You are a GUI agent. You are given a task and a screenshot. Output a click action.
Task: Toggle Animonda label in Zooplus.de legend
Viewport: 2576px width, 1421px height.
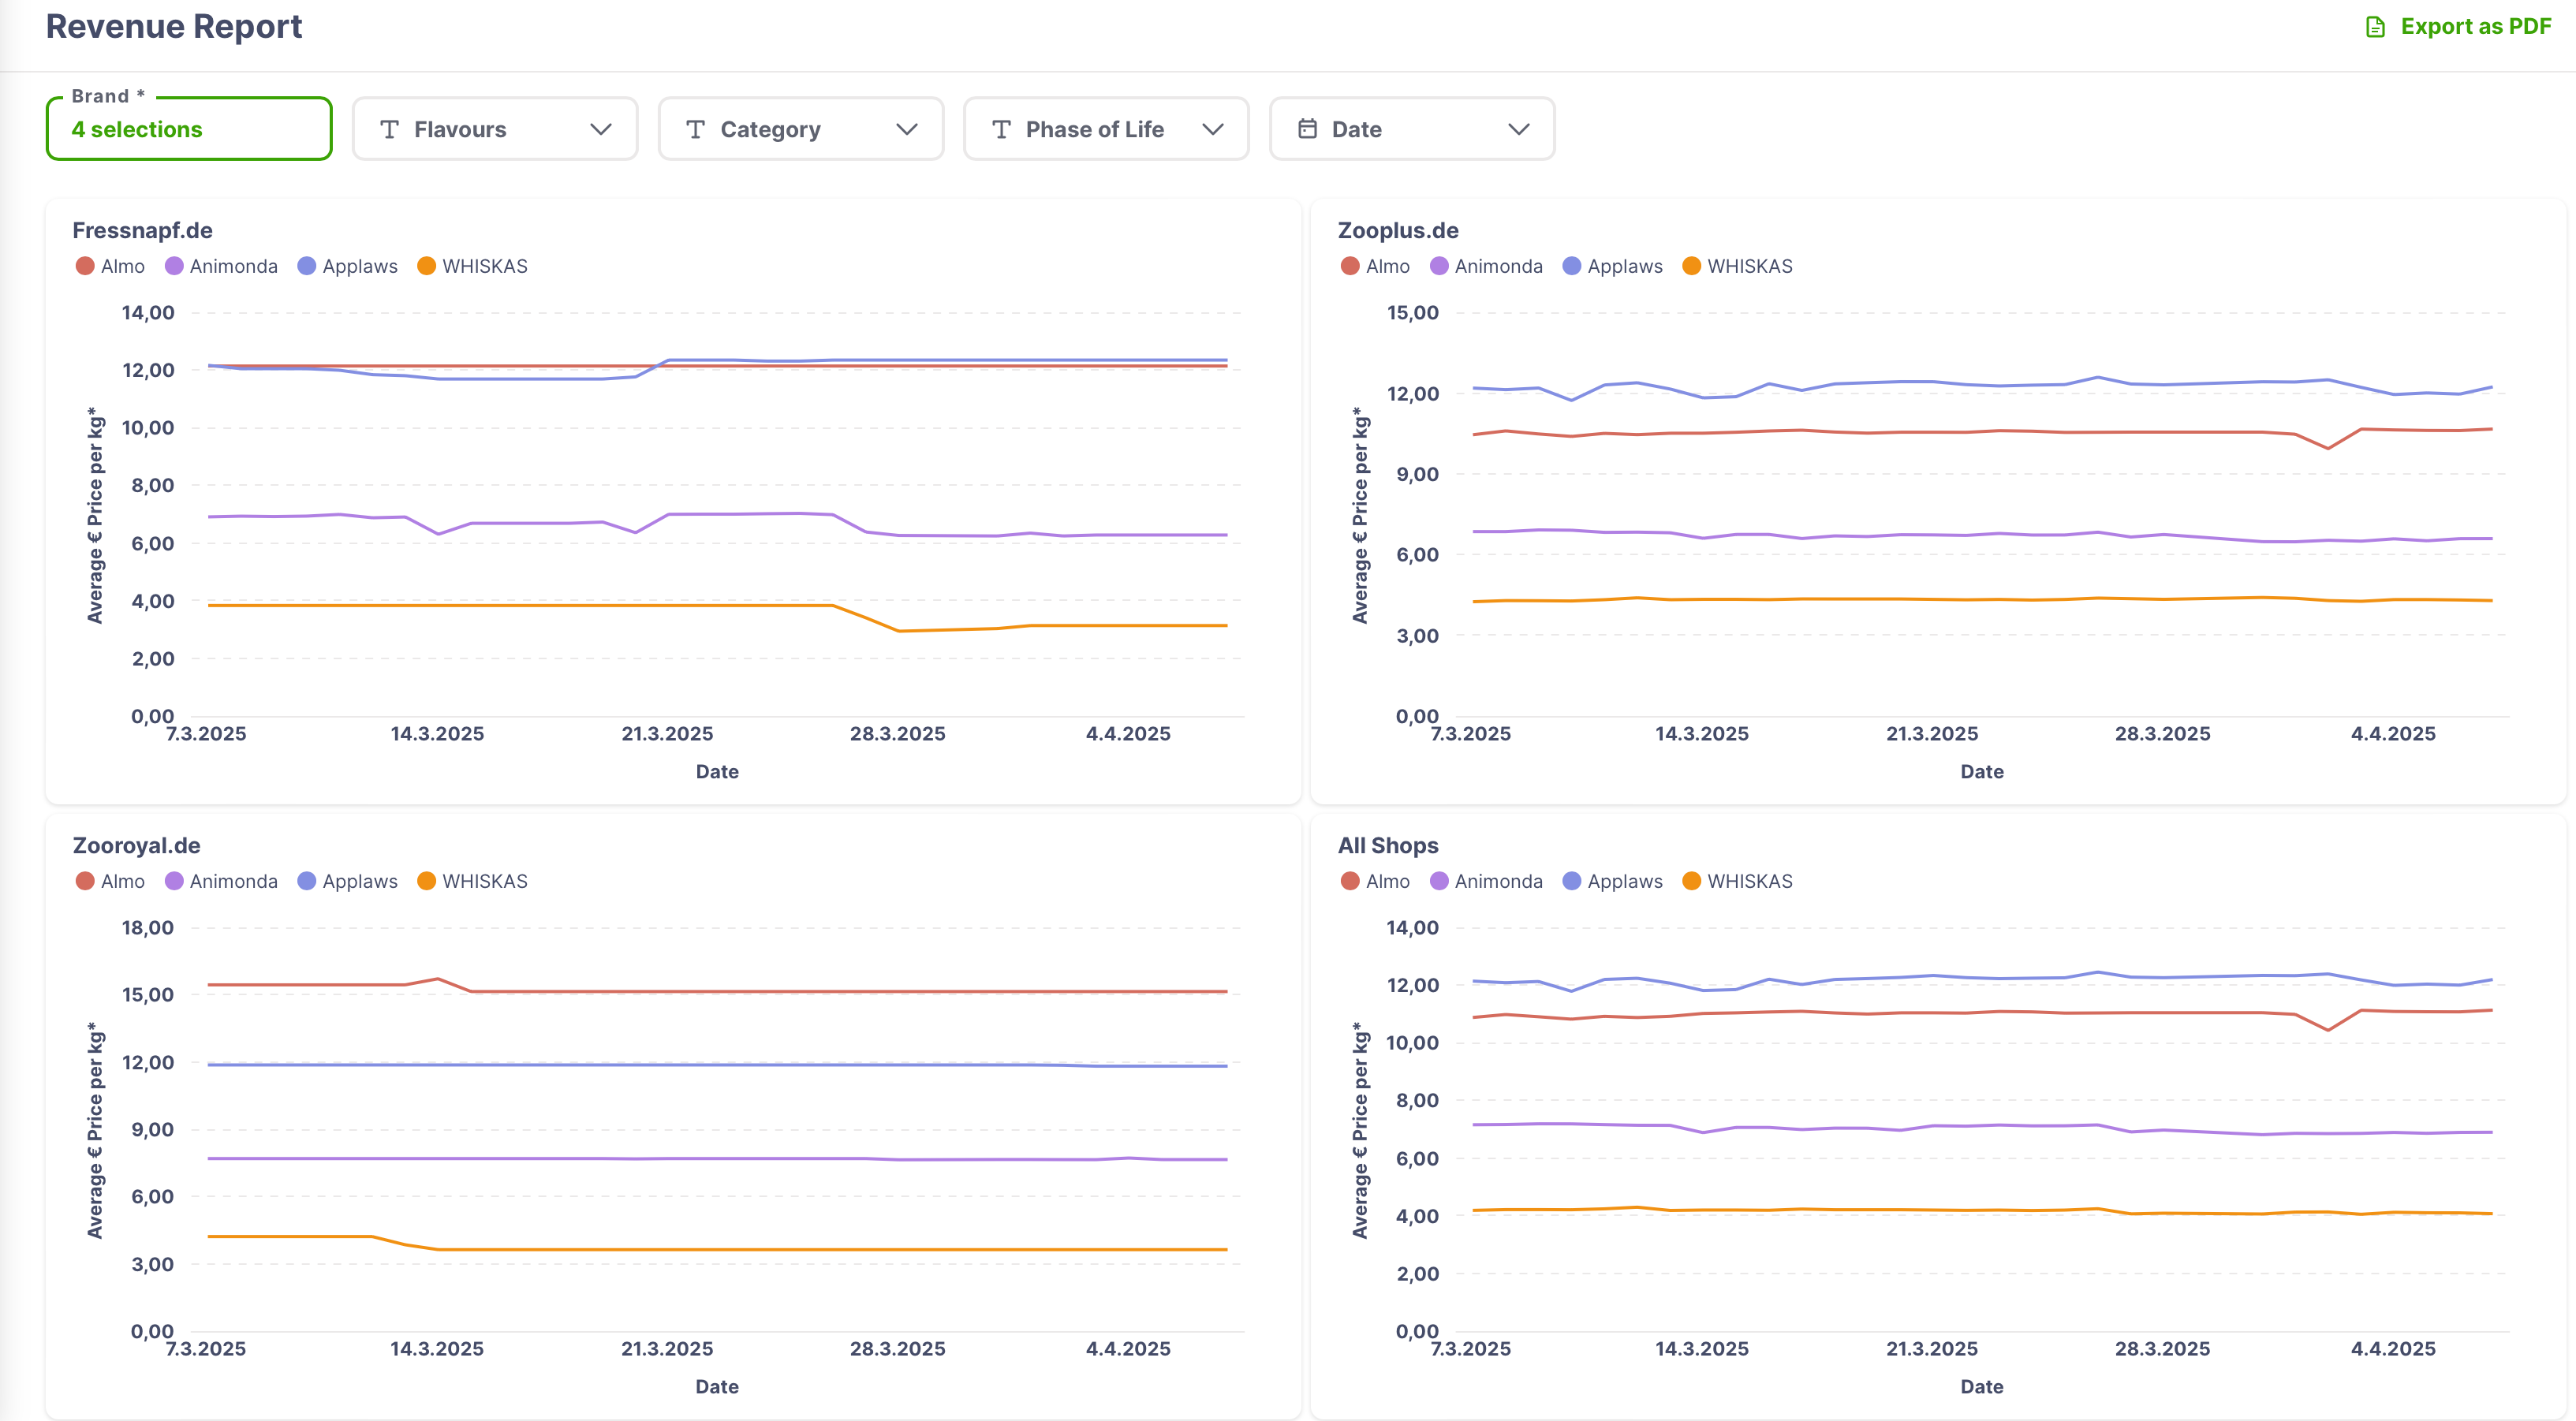coord(1498,266)
